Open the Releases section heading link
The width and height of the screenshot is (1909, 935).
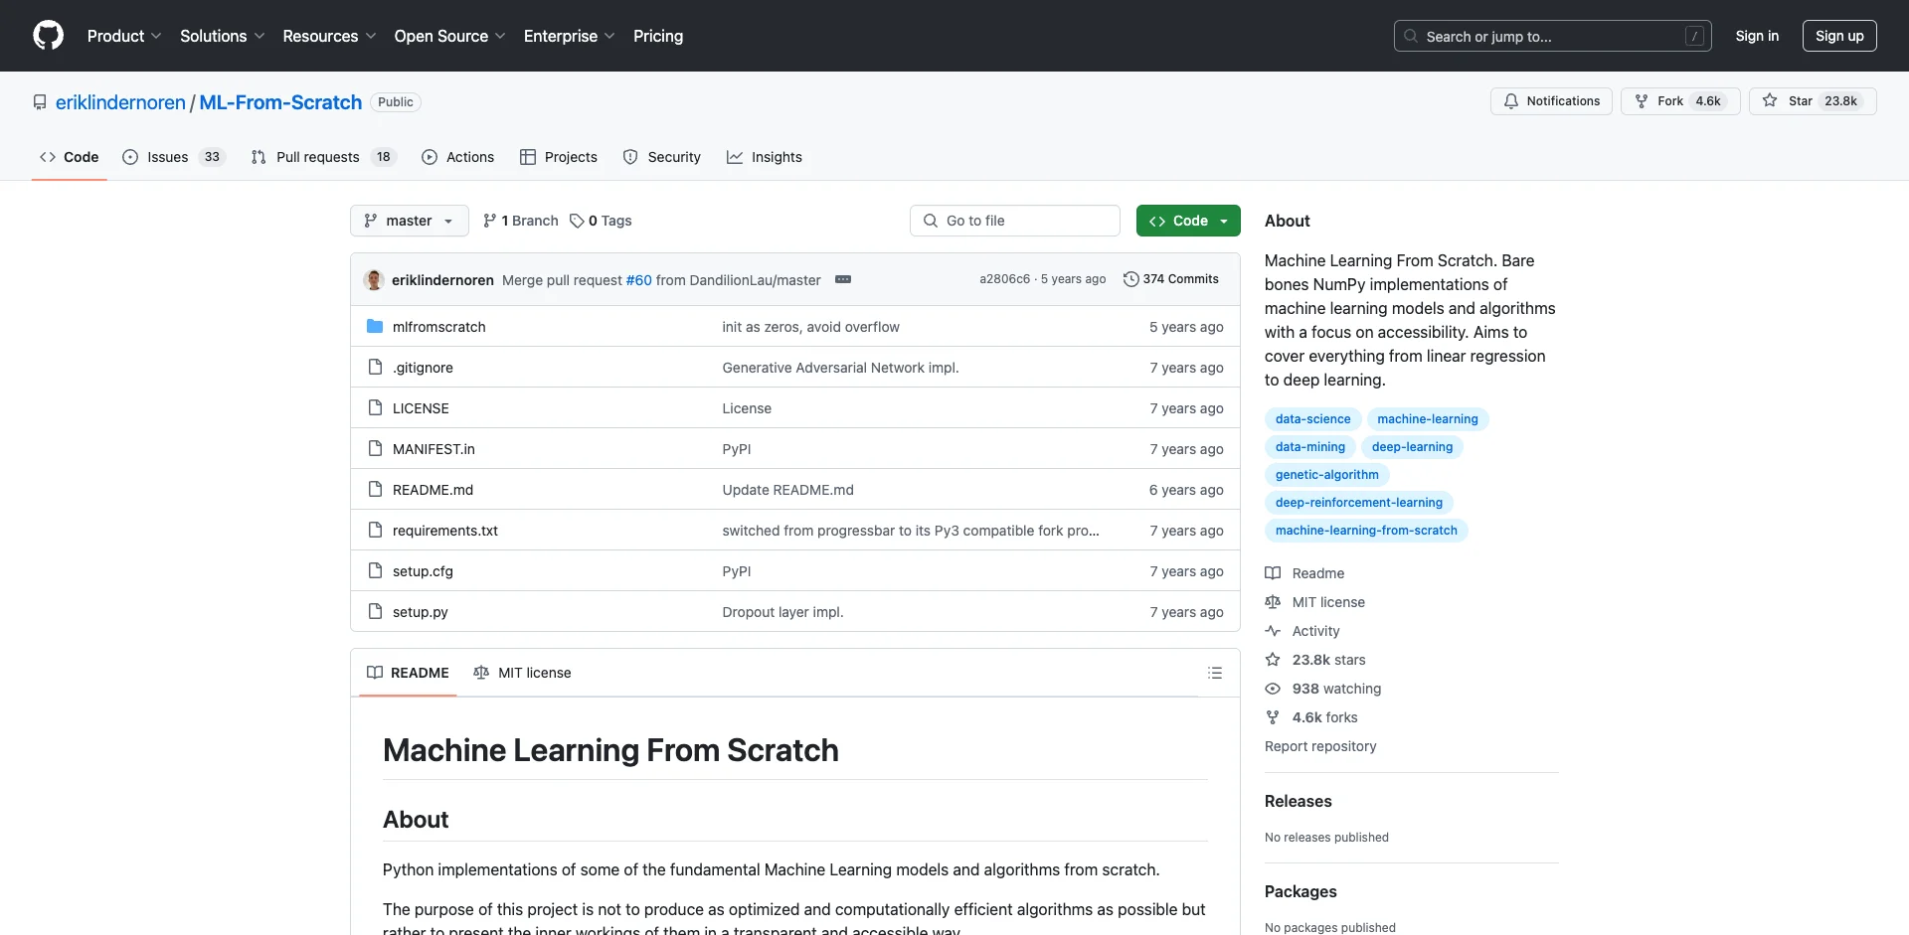coord(1298,801)
